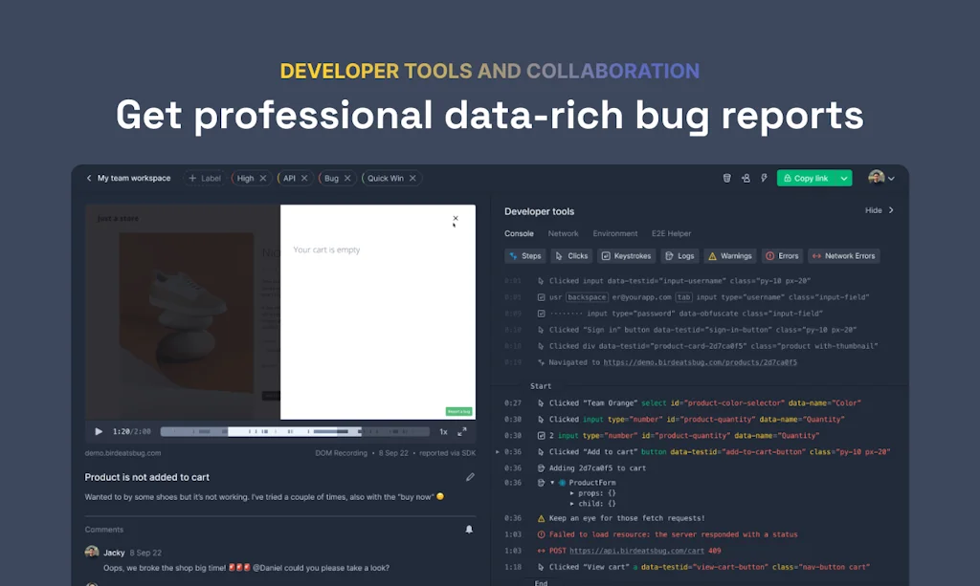Click the pencil edit icon beside the title

pos(470,477)
